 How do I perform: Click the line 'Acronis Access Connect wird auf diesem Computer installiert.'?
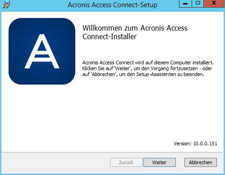pos(148,63)
